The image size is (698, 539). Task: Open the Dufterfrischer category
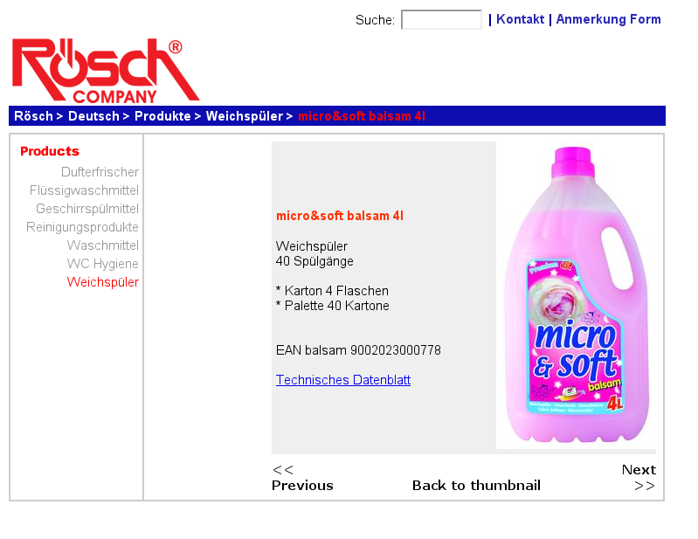100,172
